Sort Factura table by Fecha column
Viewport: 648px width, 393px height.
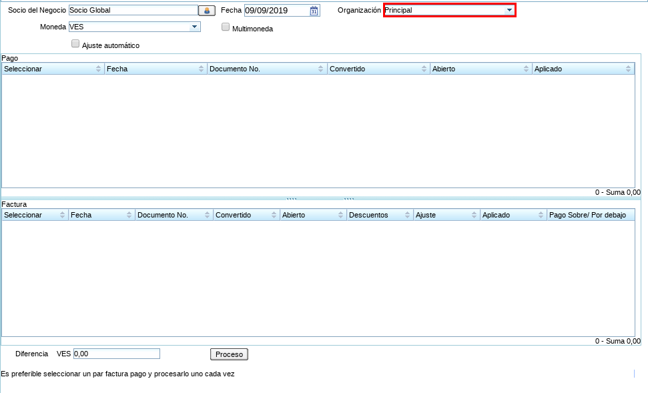(101, 215)
